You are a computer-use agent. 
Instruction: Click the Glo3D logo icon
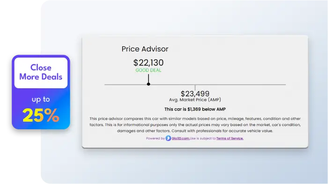pos(168,138)
